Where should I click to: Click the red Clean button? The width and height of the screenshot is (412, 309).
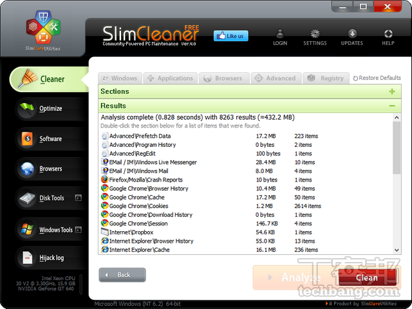(367, 277)
